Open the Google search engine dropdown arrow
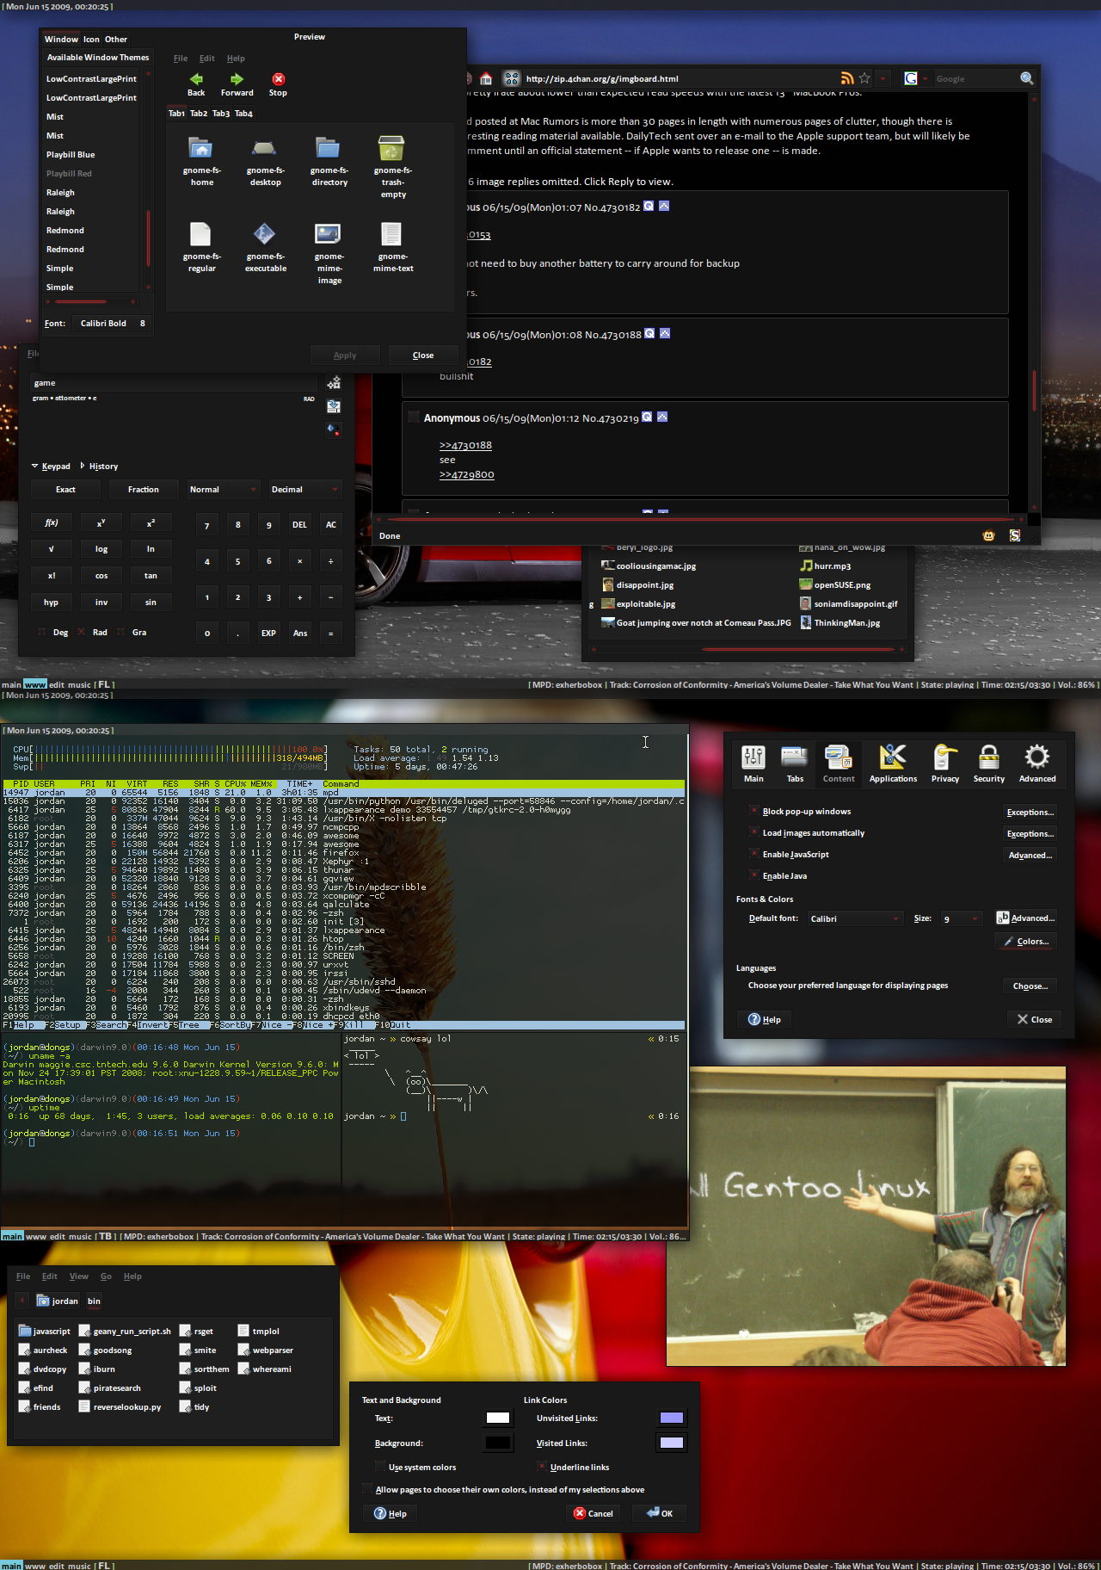 [925, 78]
